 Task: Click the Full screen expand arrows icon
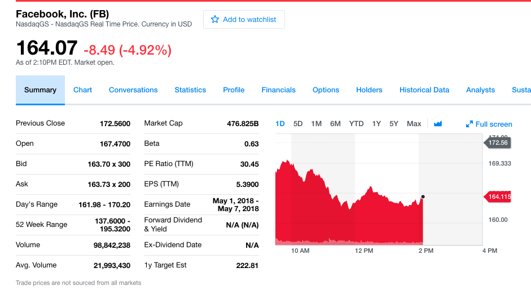(469, 124)
